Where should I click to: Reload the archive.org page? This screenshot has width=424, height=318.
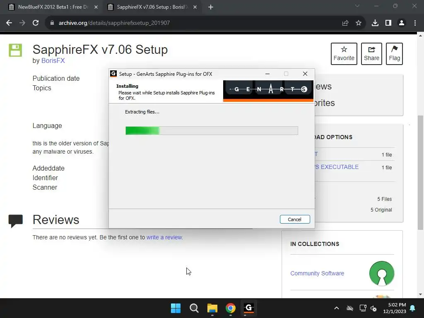point(36,23)
